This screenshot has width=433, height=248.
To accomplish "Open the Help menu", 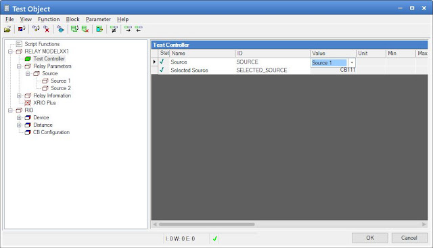I will pyautogui.click(x=122, y=20).
